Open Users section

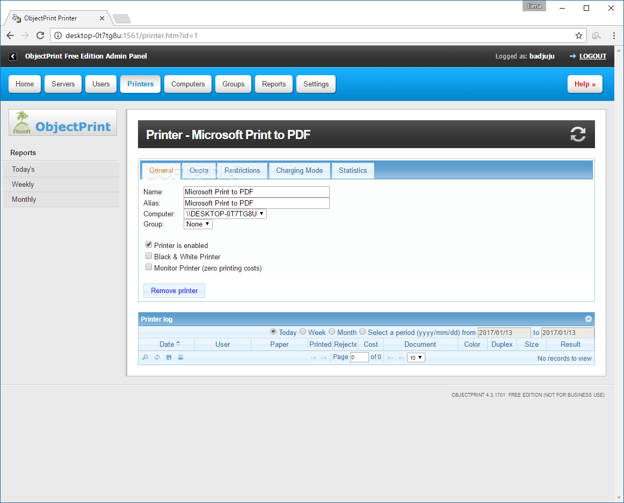[x=101, y=84]
